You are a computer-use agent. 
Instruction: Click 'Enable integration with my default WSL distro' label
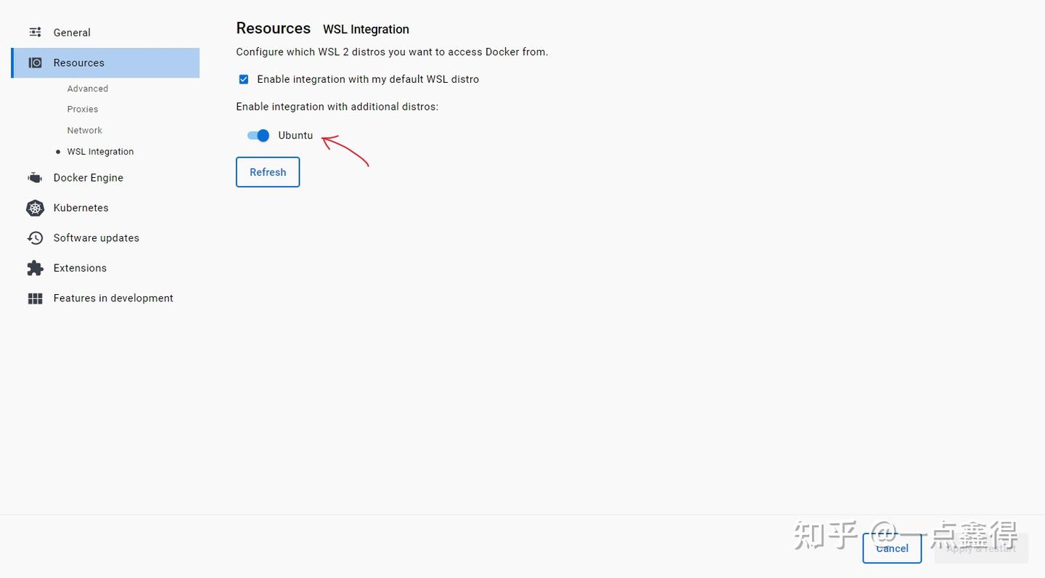pos(368,79)
